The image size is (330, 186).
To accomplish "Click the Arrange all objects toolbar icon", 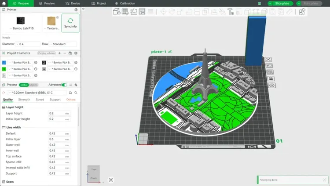I will (x=142, y=11).
